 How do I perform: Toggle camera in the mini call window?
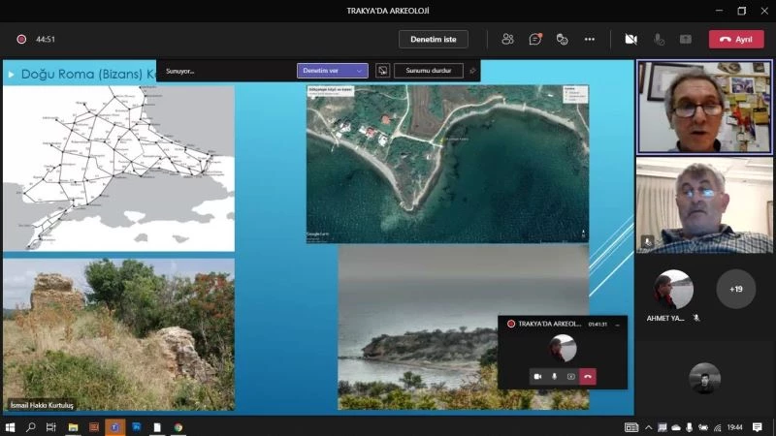[x=537, y=376]
